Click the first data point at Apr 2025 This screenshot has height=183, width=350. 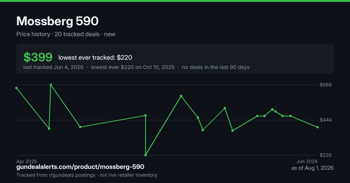[x=17, y=88]
